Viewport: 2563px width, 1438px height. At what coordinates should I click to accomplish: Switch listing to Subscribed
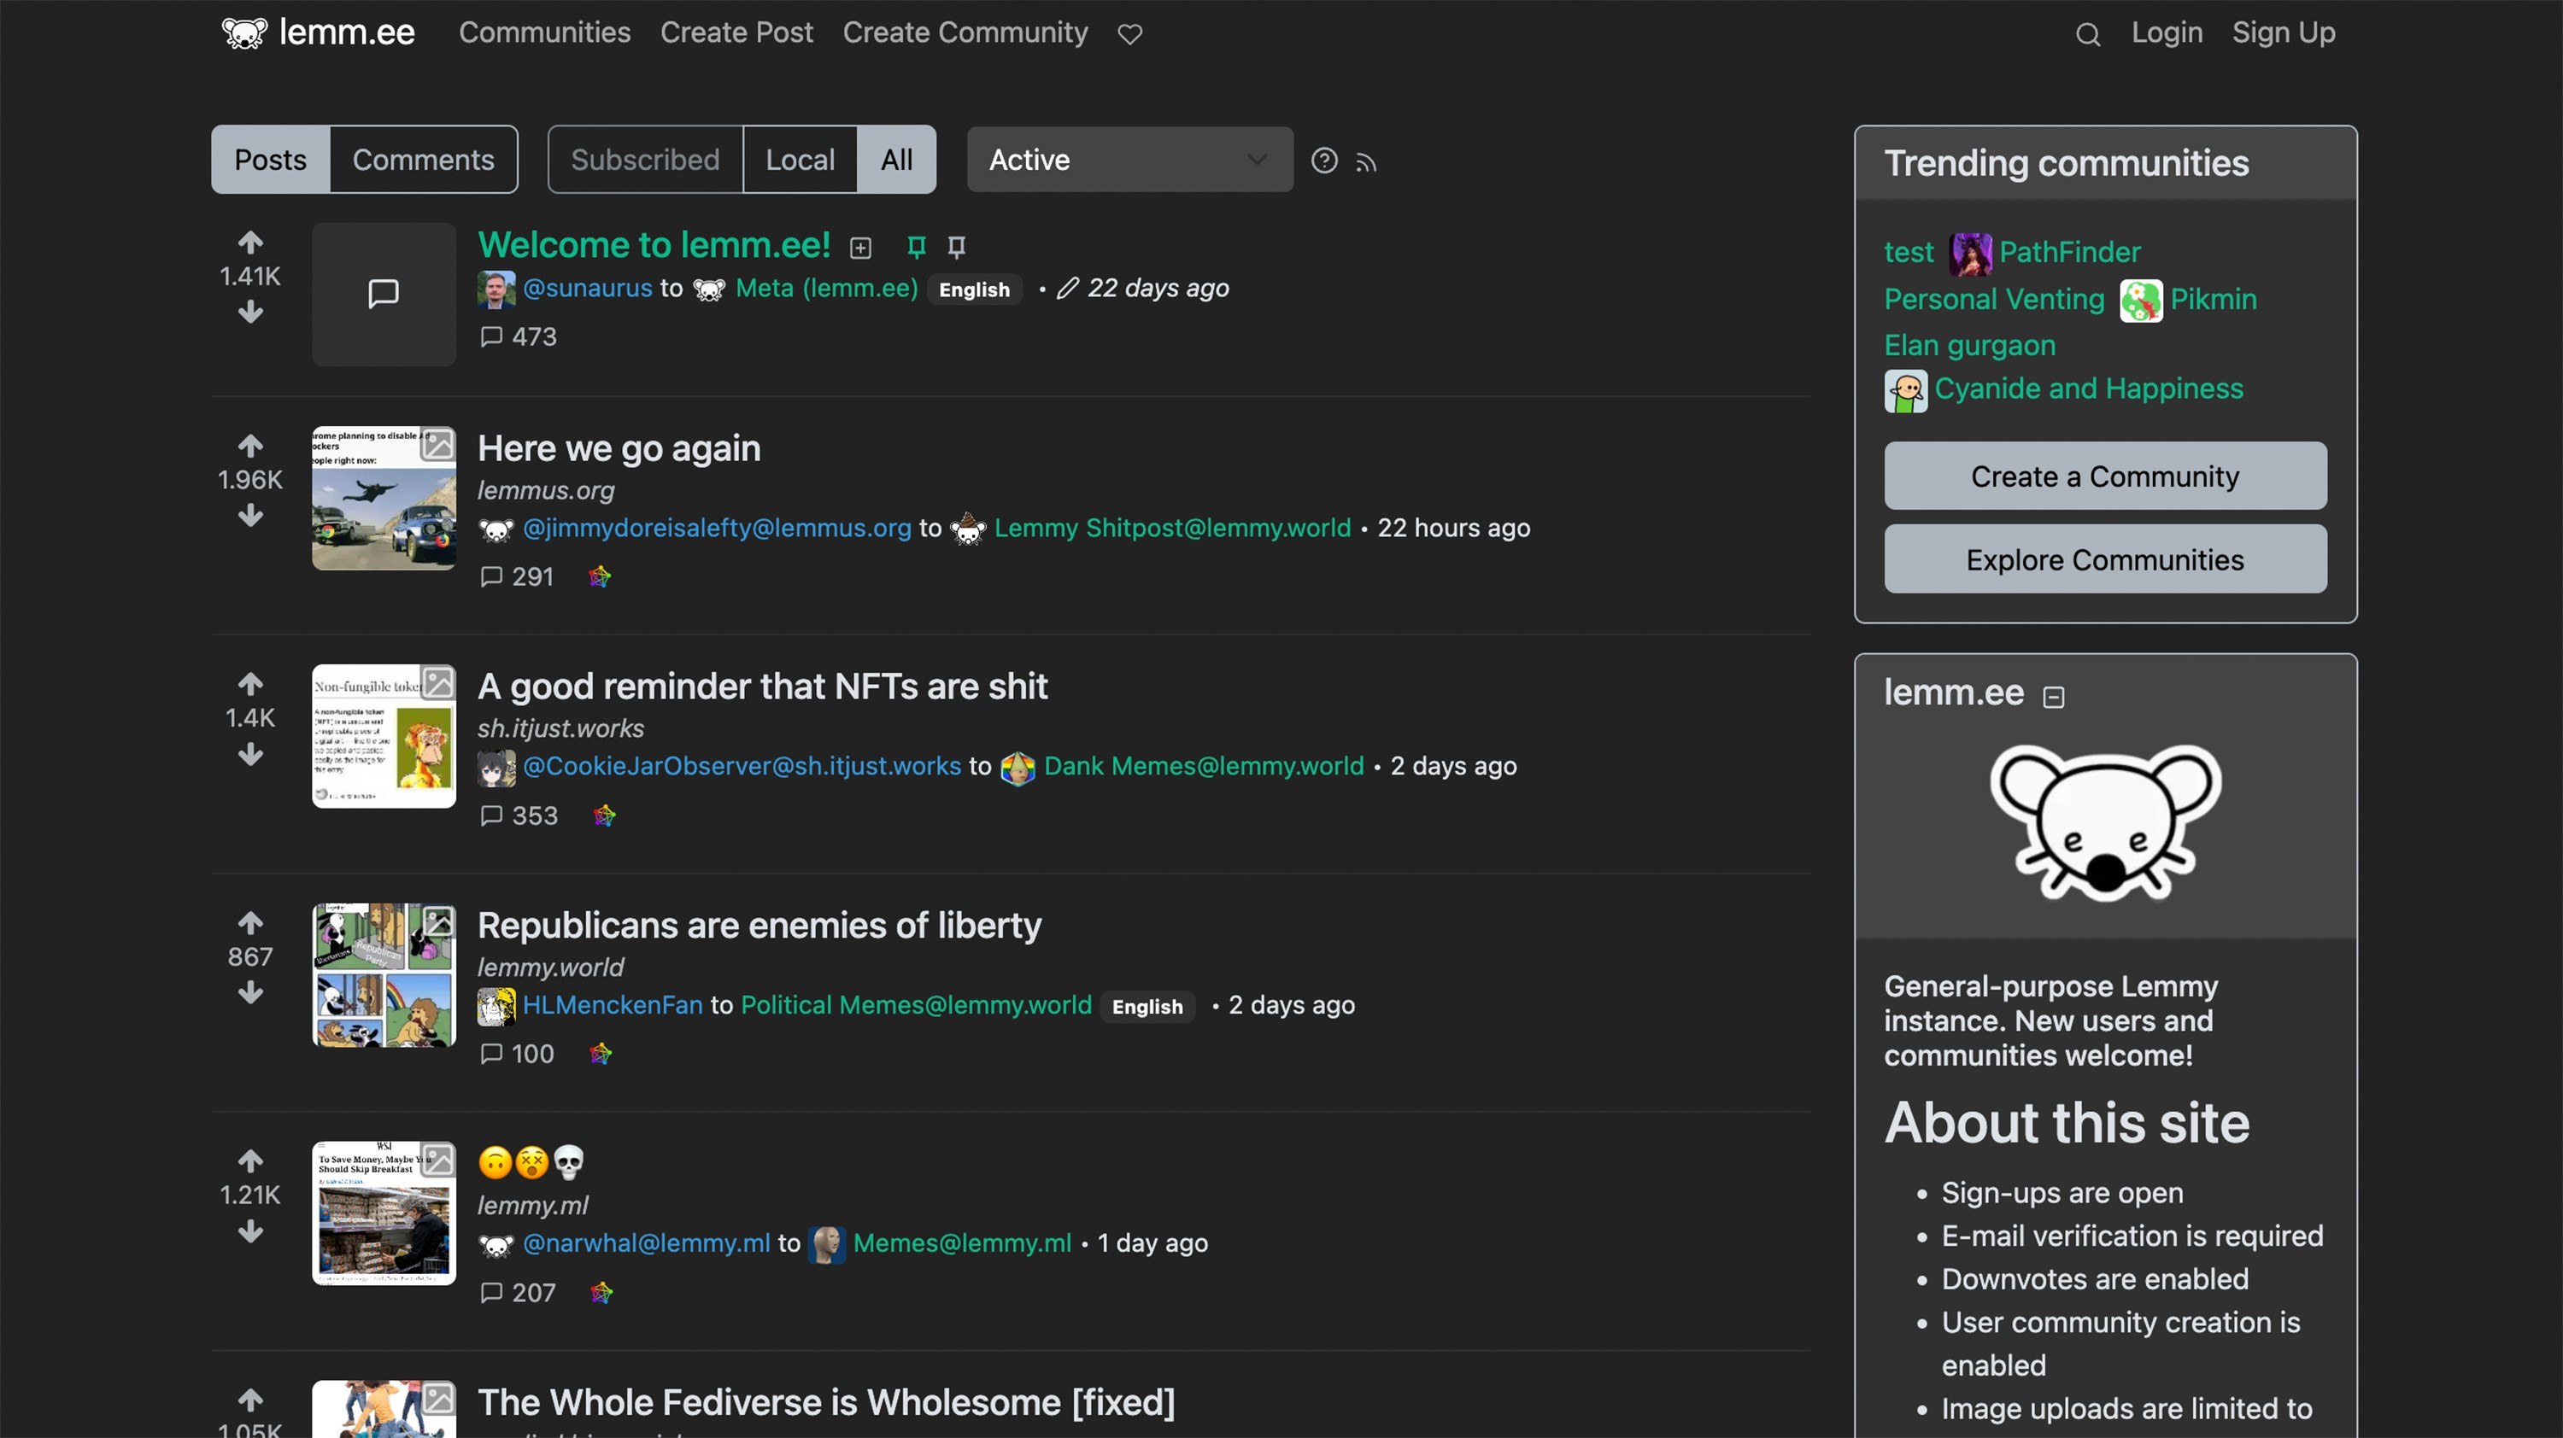(645, 159)
